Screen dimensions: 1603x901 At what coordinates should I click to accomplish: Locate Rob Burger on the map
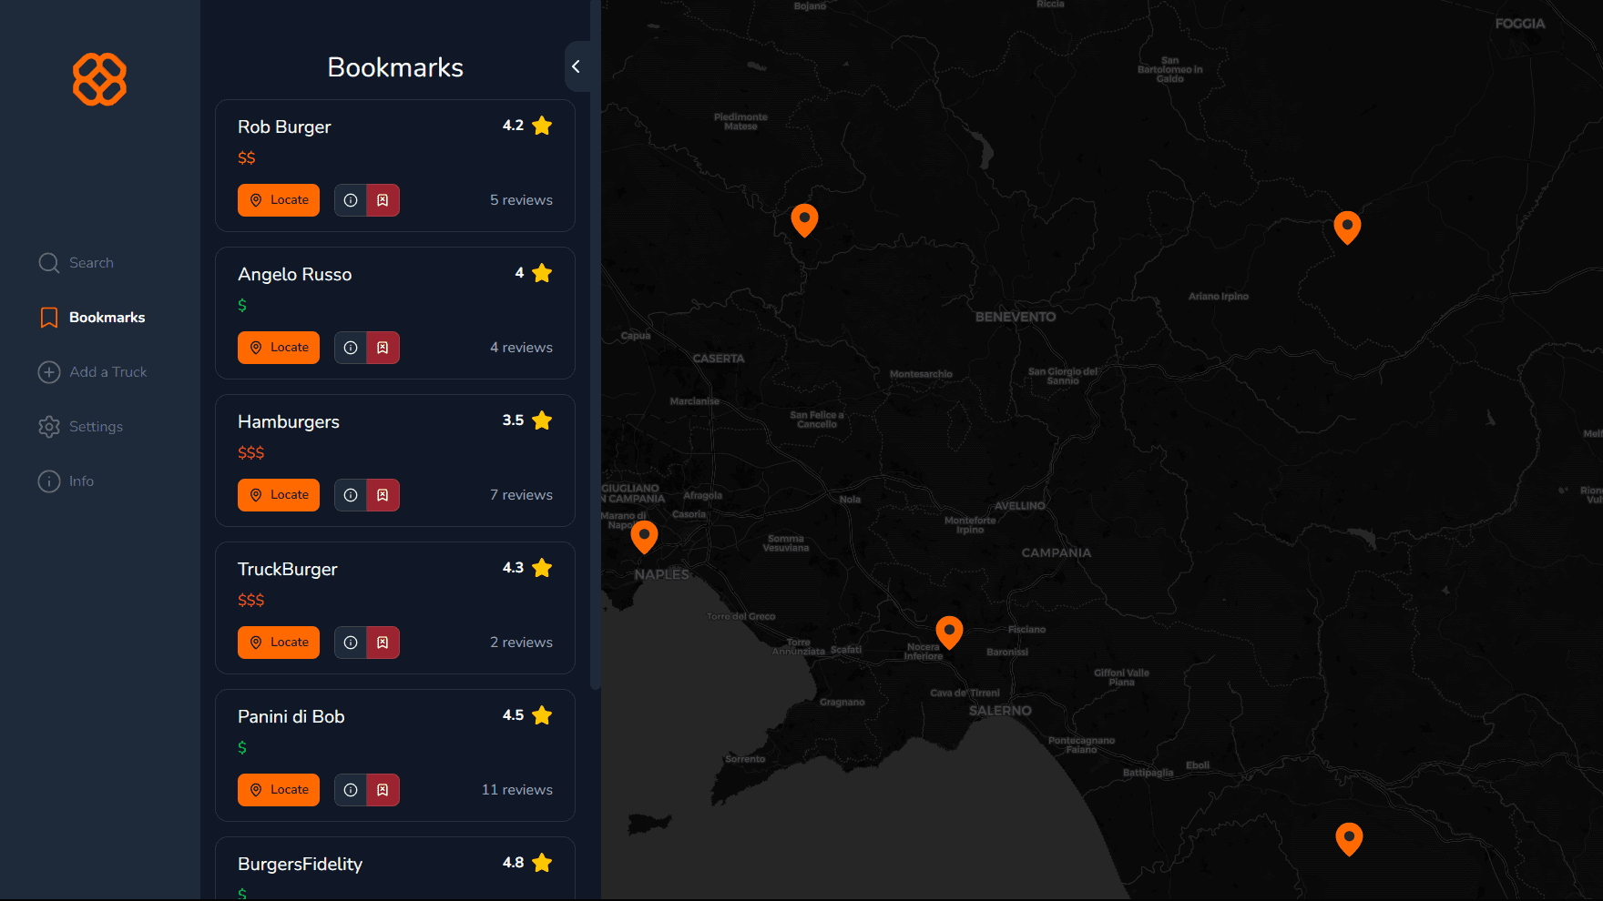[x=279, y=200]
